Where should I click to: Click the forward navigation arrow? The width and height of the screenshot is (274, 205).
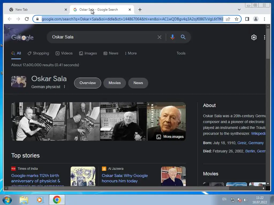tap(18, 19)
